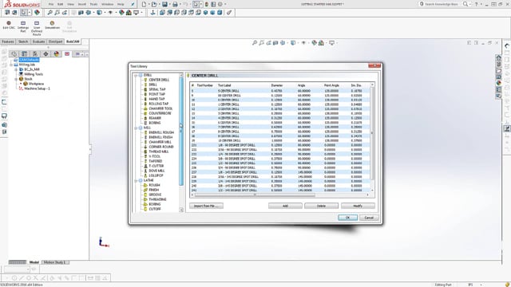Switch to the BobCAM tree manager tab icon

click(67, 53)
